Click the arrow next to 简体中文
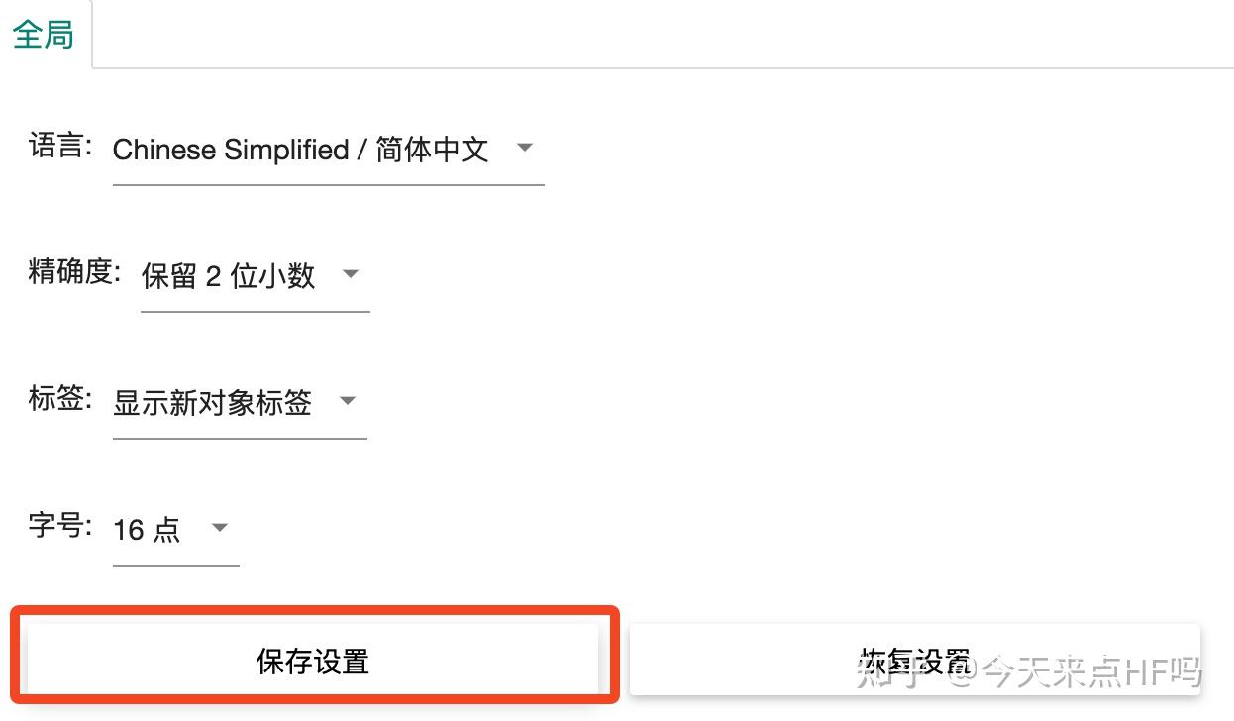This screenshot has height=721, width=1234. point(525,149)
